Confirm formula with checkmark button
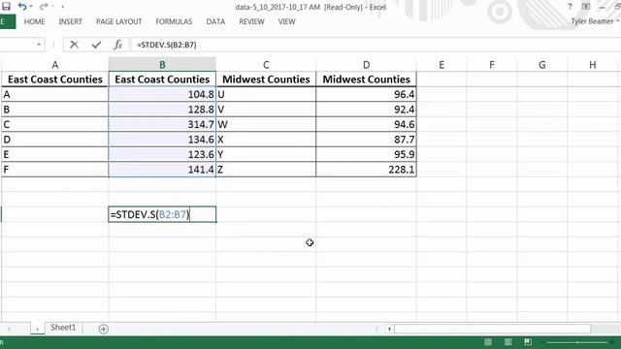 (96, 45)
